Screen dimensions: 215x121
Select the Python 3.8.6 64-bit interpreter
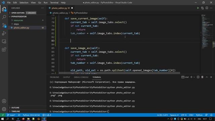pyautogui.click(x=31, y=115)
